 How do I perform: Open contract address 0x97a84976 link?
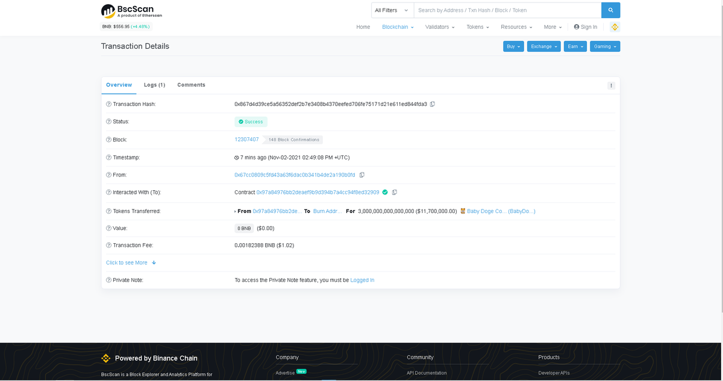[x=318, y=193]
